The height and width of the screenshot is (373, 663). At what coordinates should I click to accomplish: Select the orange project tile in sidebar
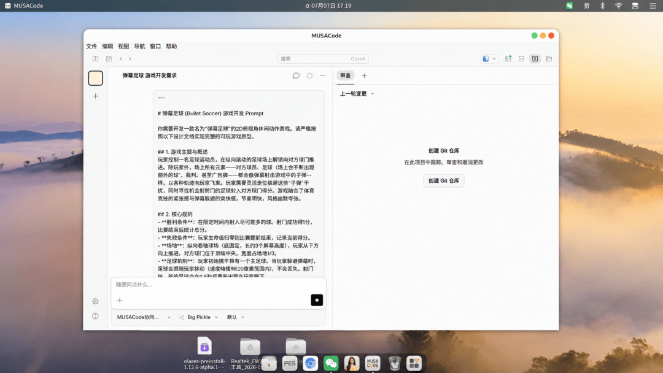pos(96,78)
